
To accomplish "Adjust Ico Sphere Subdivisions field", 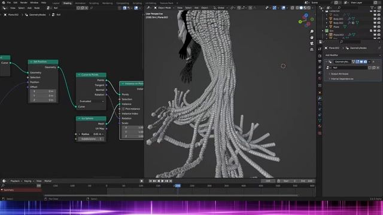I will pyautogui.click(x=91, y=139).
